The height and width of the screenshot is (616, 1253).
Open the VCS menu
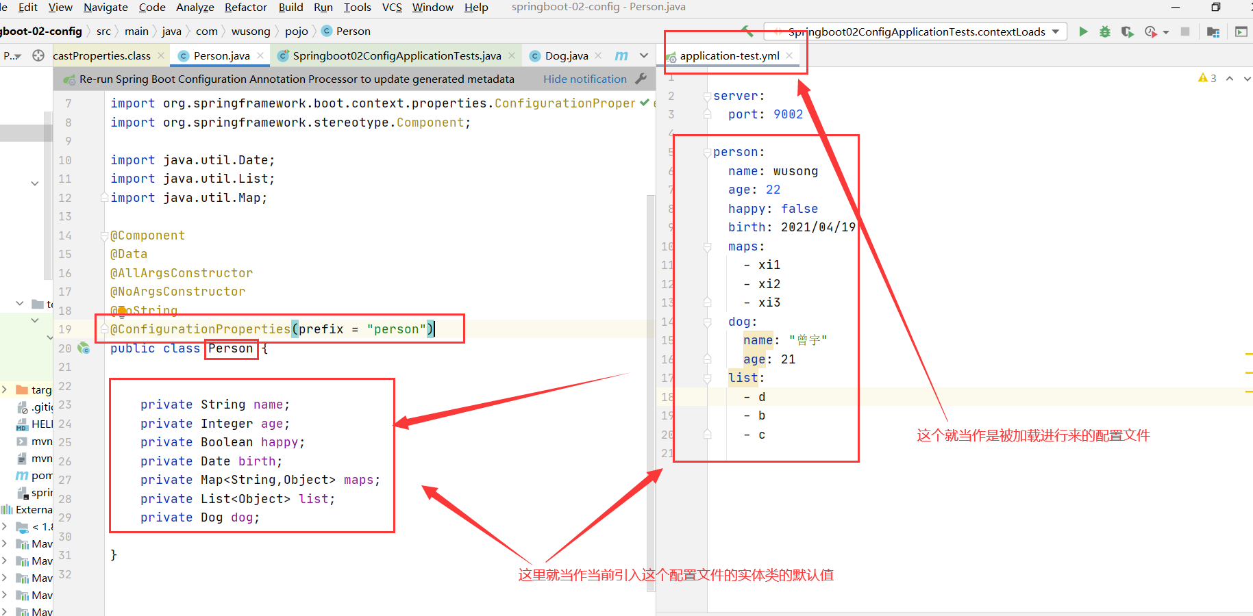[x=392, y=7]
